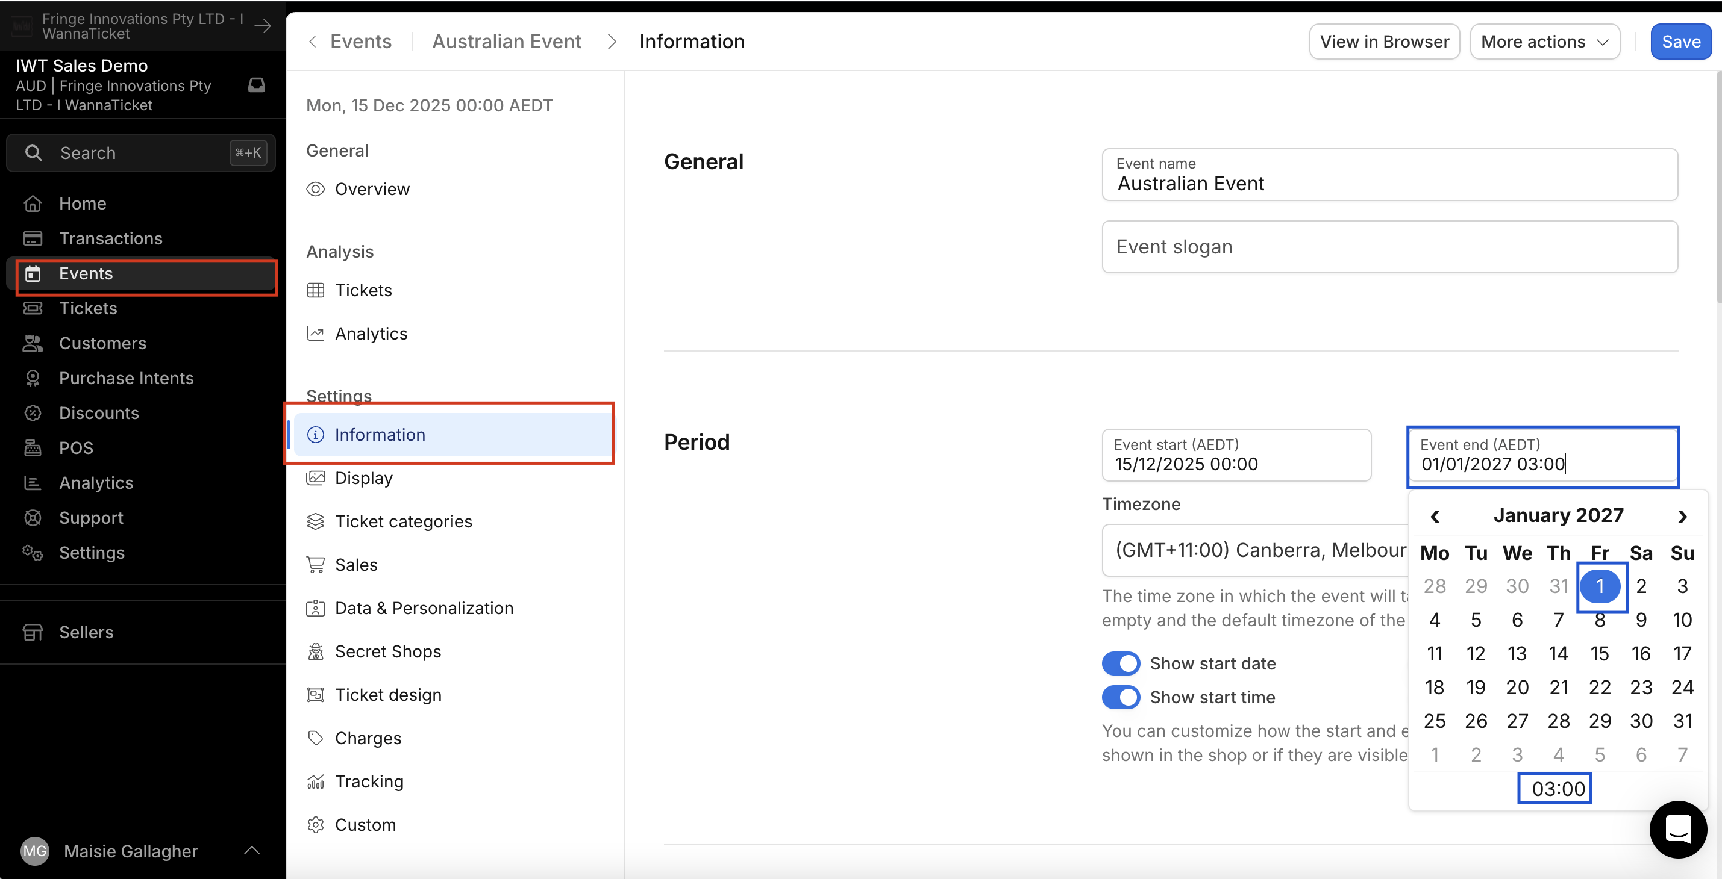The height and width of the screenshot is (879, 1722).
Task: Open the Secret Shops settings icon
Action: [x=316, y=651]
